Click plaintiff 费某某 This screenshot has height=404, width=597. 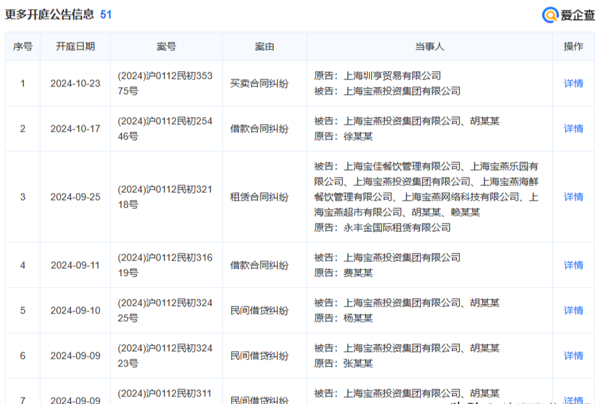coord(358,272)
